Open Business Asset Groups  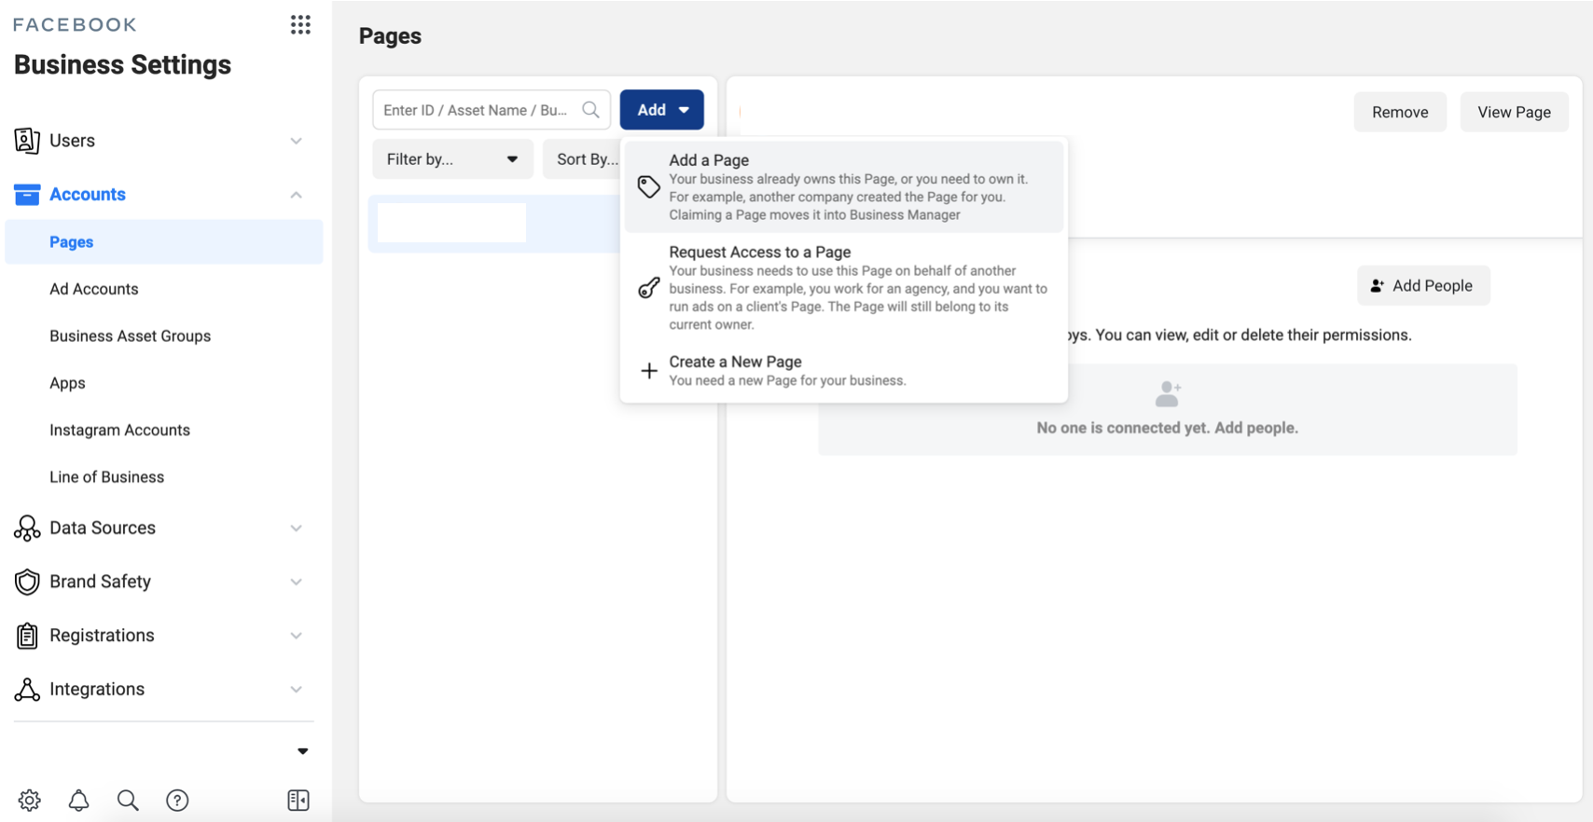coord(131,336)
